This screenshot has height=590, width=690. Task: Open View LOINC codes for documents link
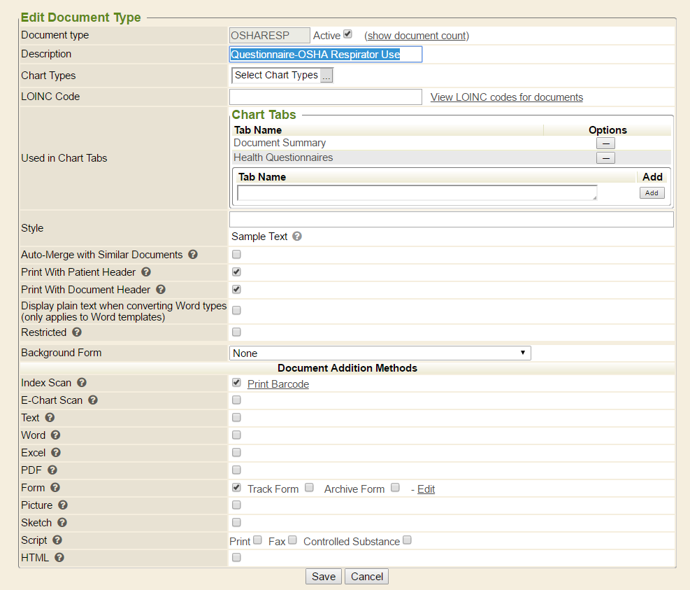click(x=506, y=97)
